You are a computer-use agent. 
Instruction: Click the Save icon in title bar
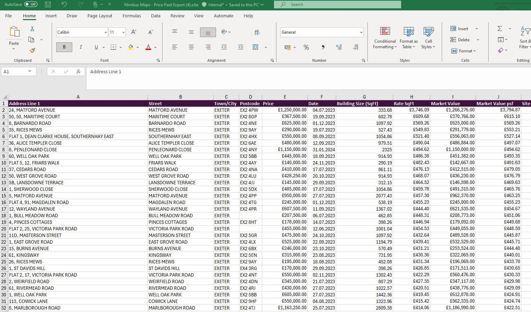coord(48,5)
